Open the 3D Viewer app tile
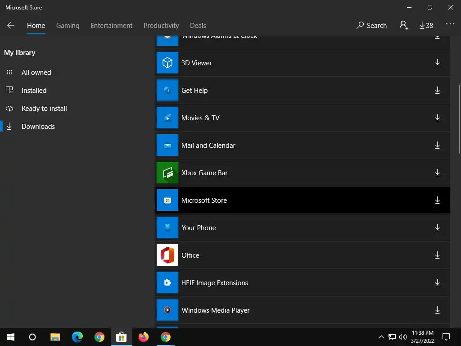 (167, 63)
